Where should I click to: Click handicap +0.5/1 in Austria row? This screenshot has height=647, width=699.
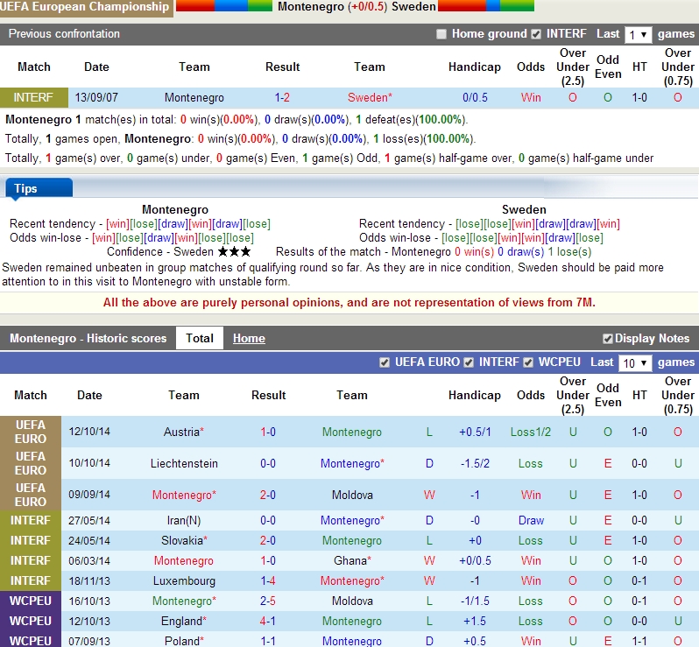click(475, 432)
